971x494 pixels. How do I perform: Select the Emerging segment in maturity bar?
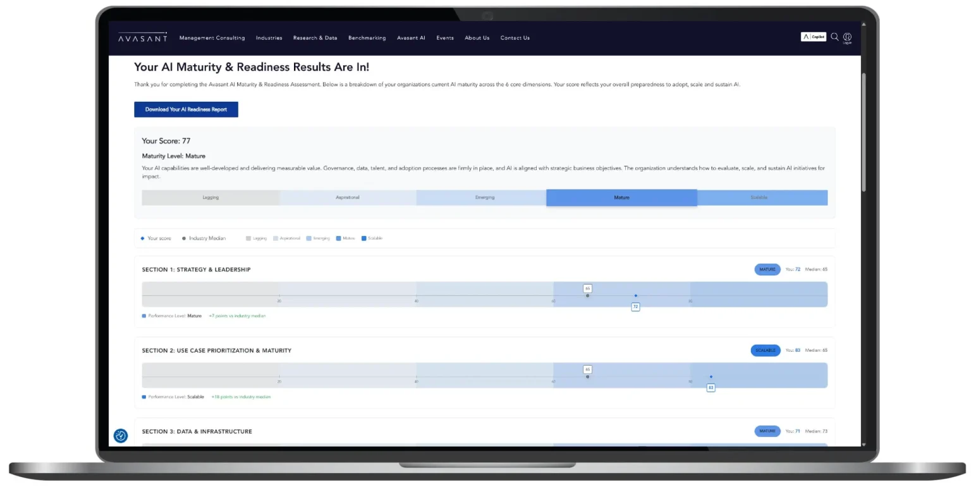coord(484,197)
